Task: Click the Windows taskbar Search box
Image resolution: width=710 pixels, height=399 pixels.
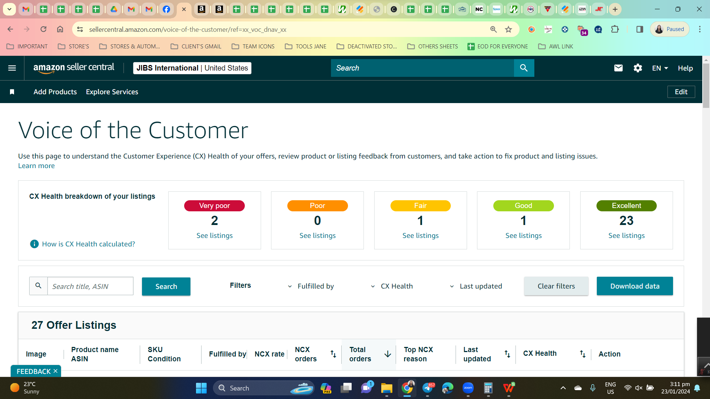Action: (264, 388)
